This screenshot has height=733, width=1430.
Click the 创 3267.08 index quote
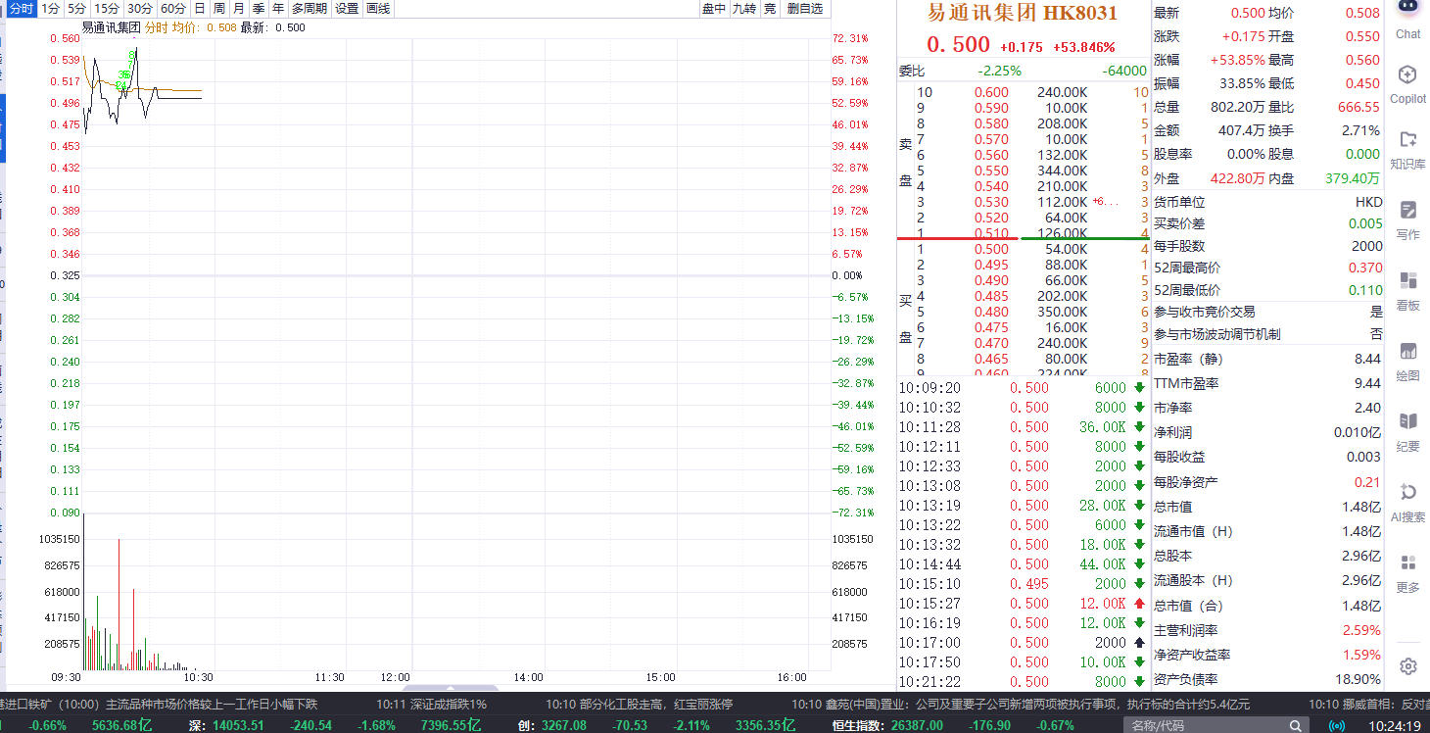(x=551, y=725)
